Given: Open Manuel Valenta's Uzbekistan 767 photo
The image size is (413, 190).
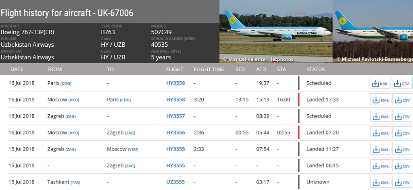Looking at the screenshot, I should click(275, 30).
